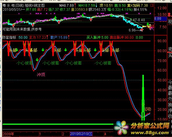
Task: Click the tall green 买入脉冲 bar
Action: click(143, 98)
